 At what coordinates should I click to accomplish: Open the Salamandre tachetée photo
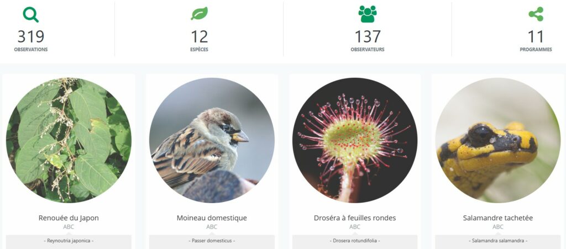tap(498, 140)
